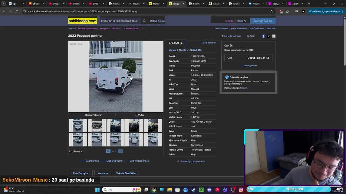Open Google Chrome from the taskbar
This screenshot has height=194, width=346.
click(x=154, y=190)
